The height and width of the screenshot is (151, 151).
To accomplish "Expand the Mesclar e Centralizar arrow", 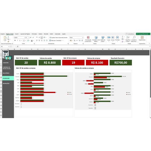I will coord(63,40).
